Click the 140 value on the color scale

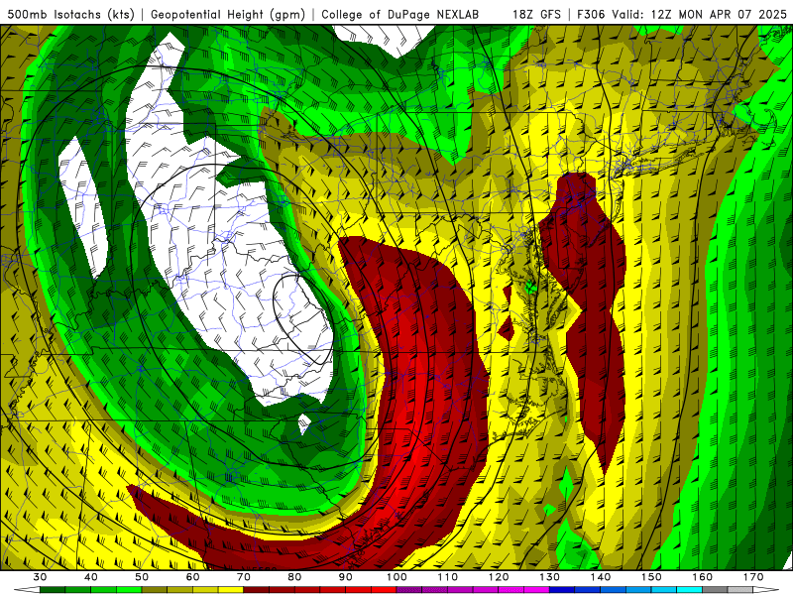coord(601,577)
